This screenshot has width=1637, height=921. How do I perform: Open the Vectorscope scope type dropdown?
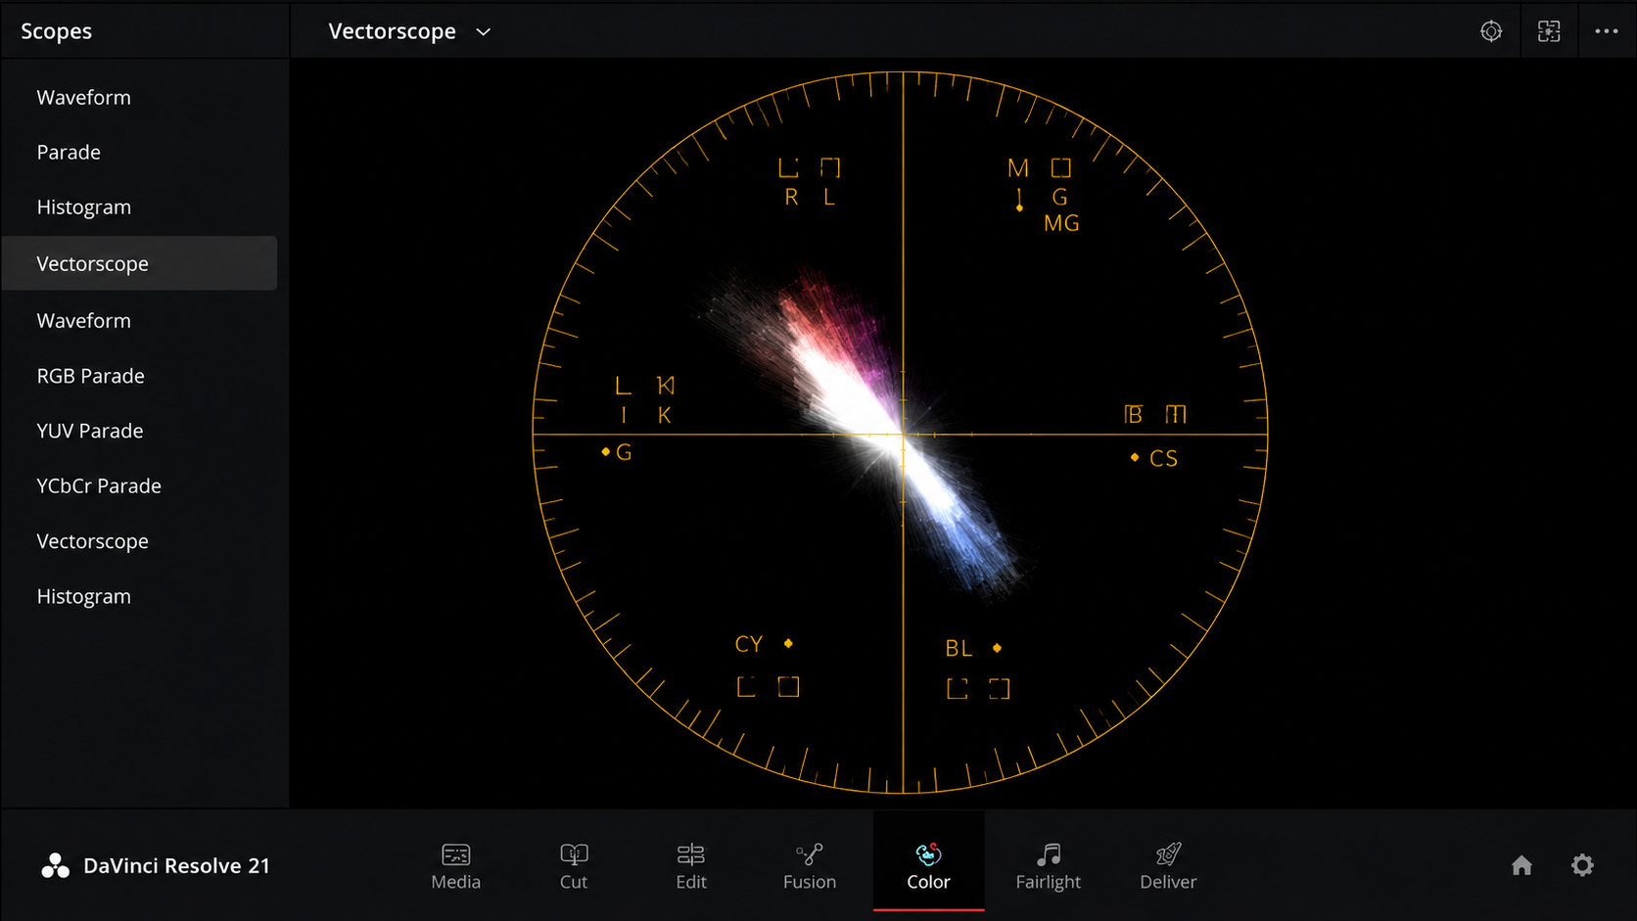(409, 31)
